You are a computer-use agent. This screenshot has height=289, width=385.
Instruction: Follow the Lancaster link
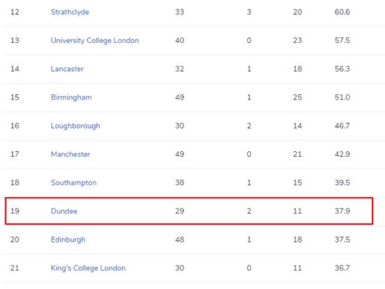(67, 69)
